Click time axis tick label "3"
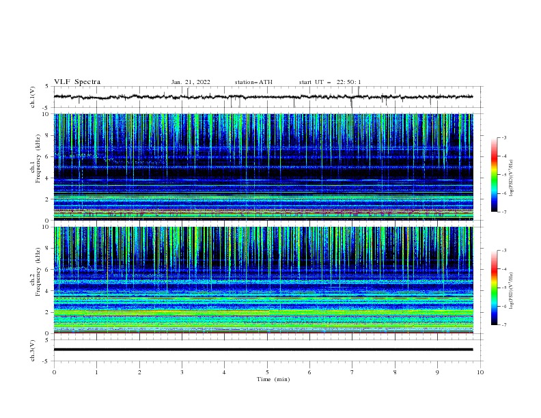The image size is (541, 418). pos(182,372)
